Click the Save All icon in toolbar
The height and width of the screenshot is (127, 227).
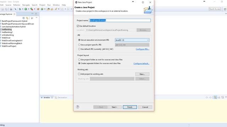pyautogui.click(x=6, y=9)
